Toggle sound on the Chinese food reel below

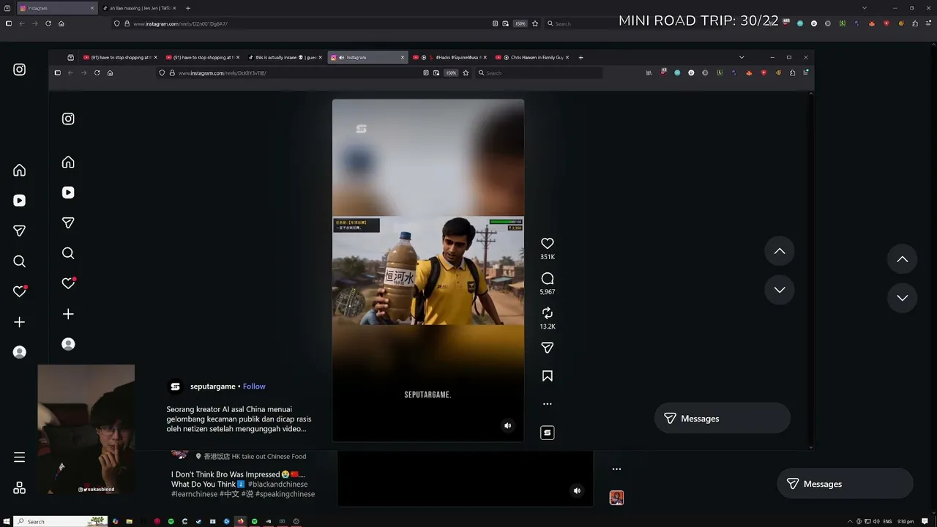pos(577,490)
